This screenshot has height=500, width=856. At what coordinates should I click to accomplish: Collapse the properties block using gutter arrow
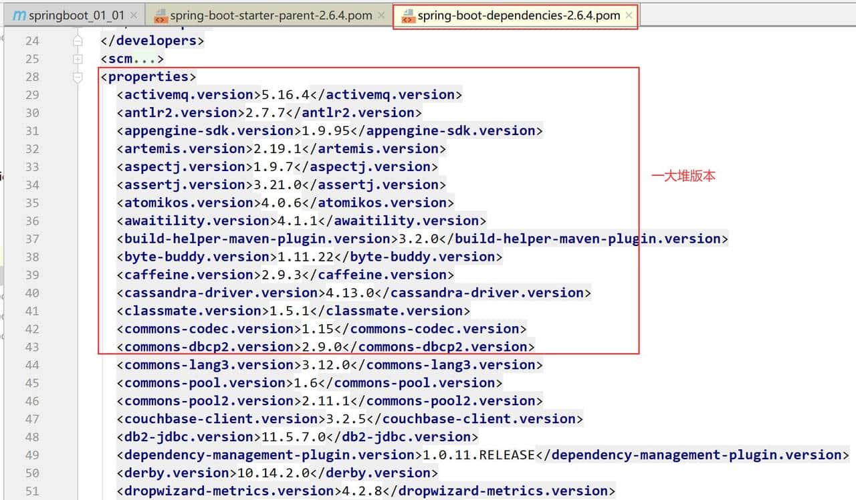[78, 77]
